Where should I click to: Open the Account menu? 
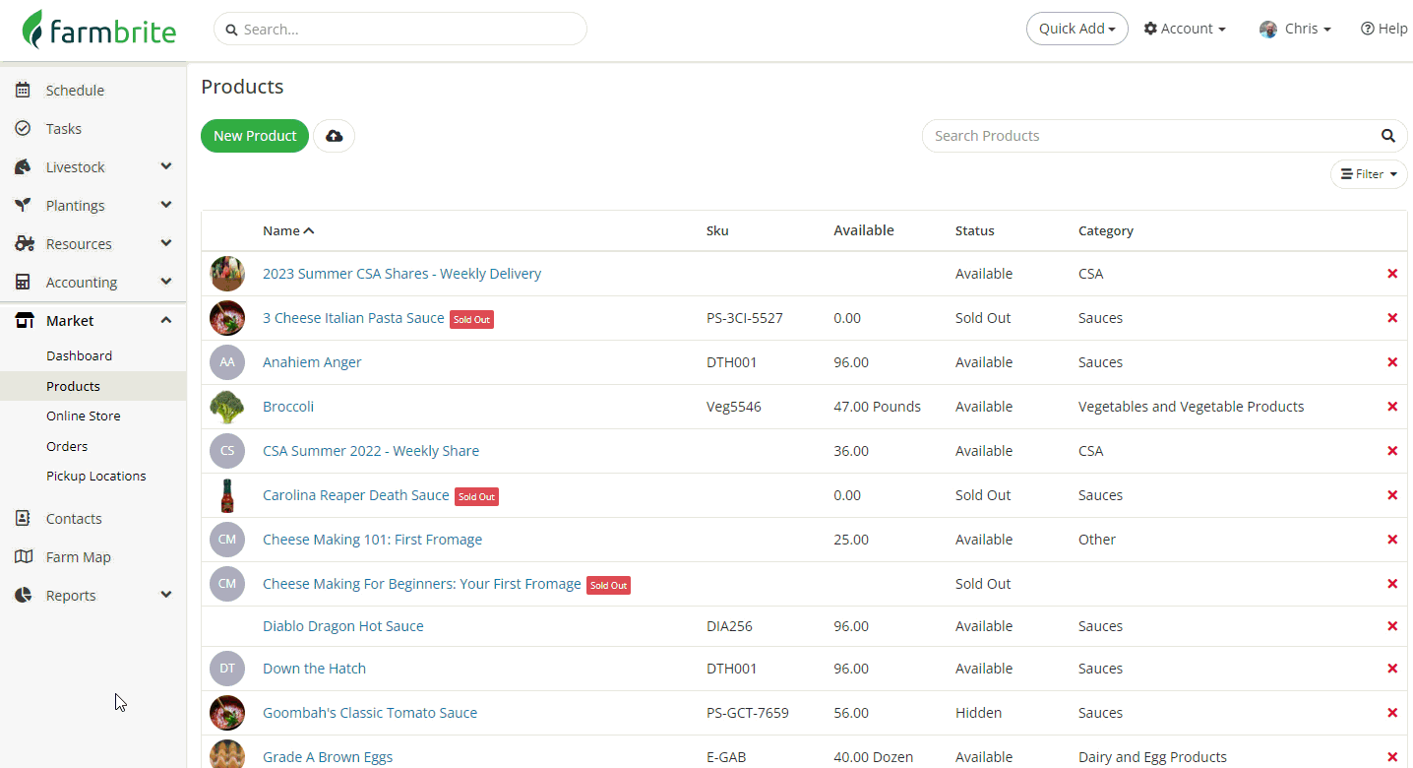pyautogui.click(x=1185, y=29)
